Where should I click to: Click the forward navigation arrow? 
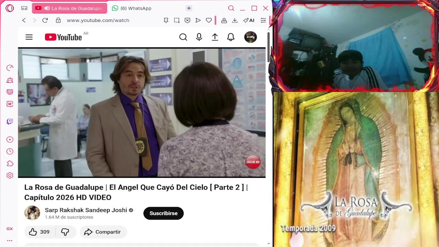34,20
